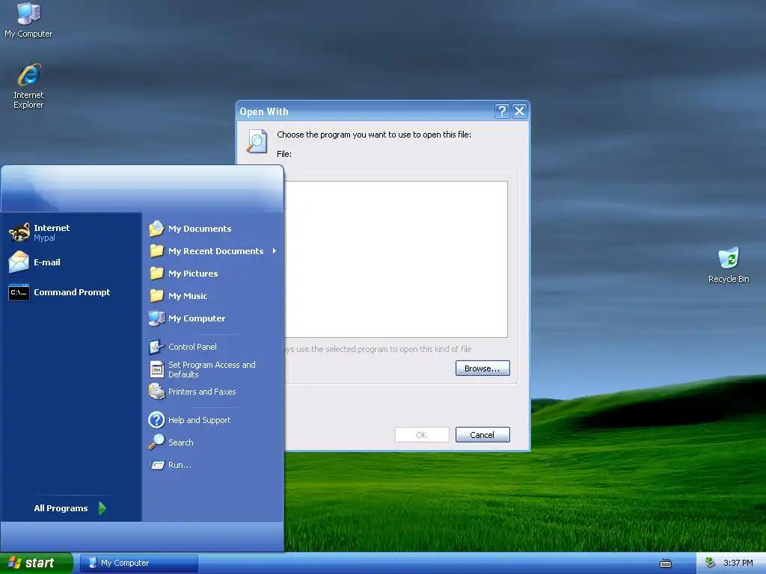This screenshot has width=766, height=574.
Task: Click the disabled OK button
Action: click(x=422, y=435)
